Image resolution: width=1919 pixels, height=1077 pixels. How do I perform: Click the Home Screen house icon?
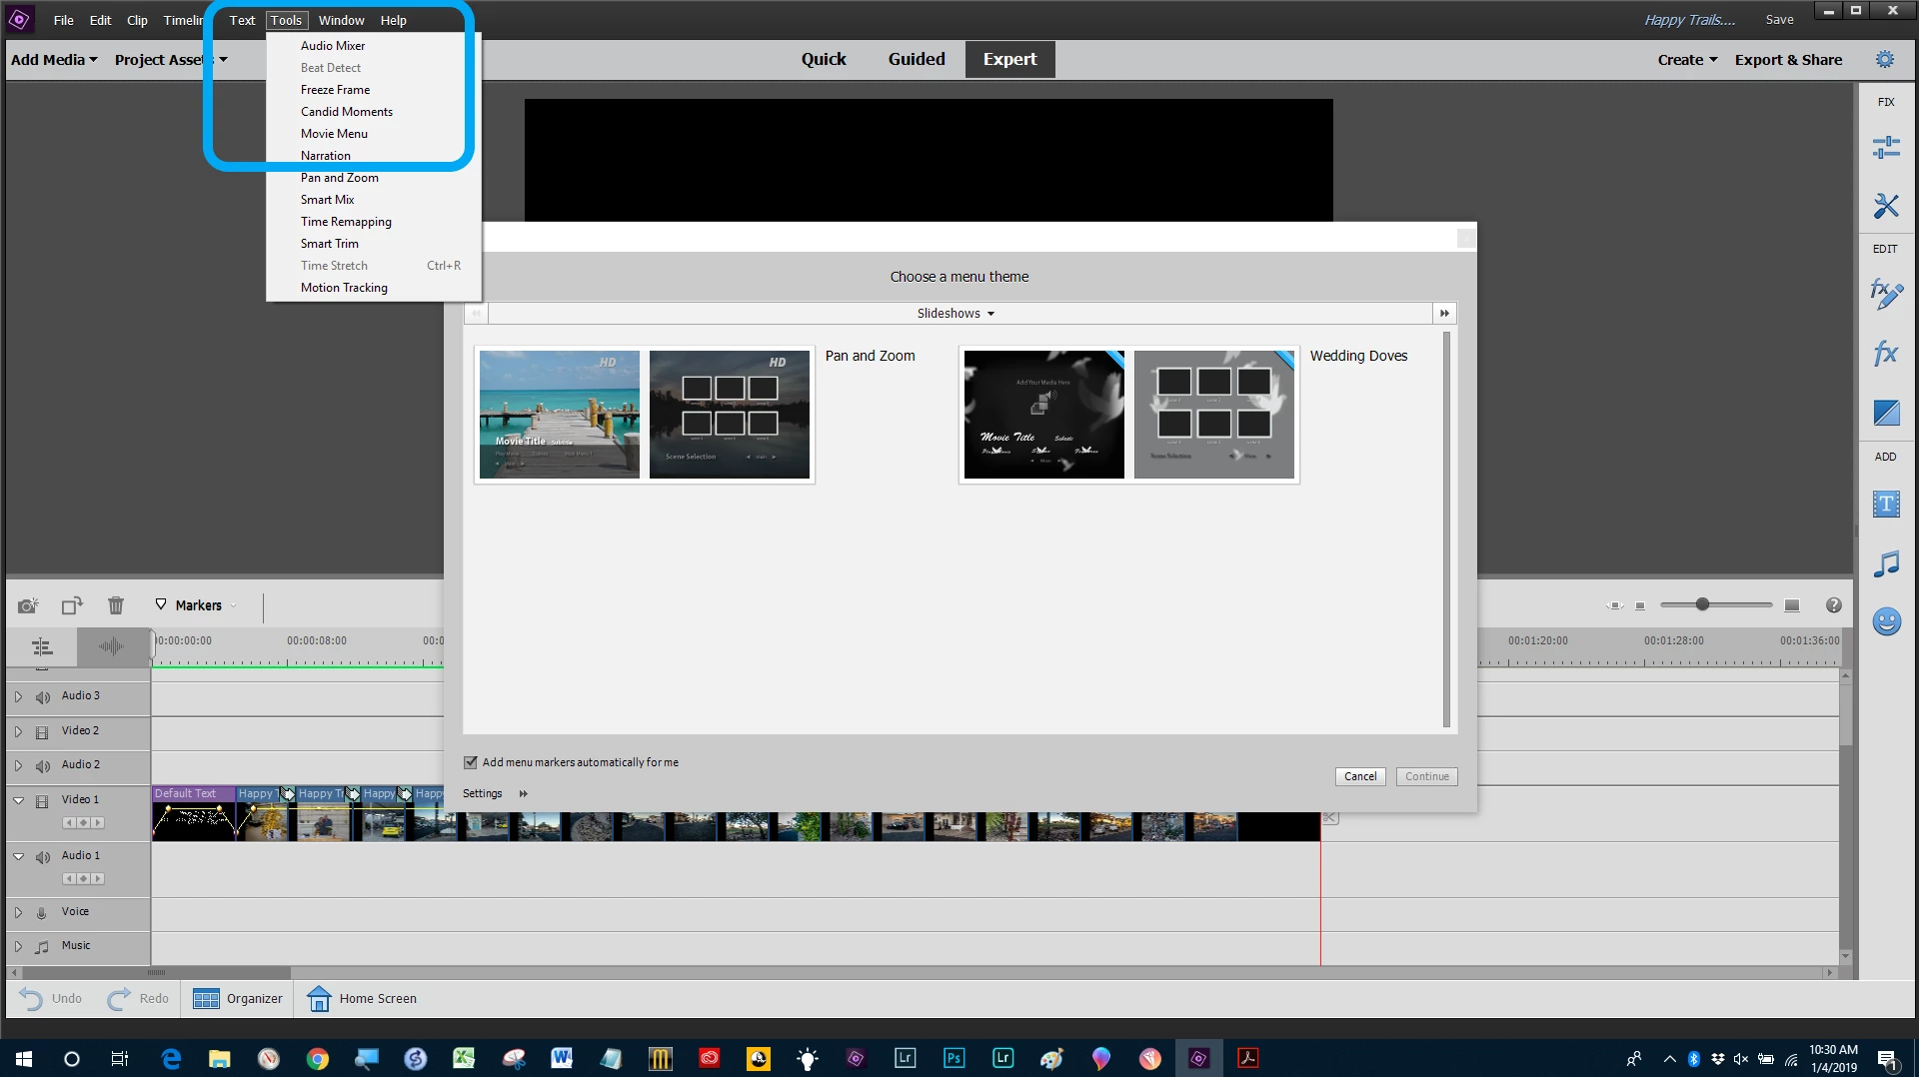319,998
